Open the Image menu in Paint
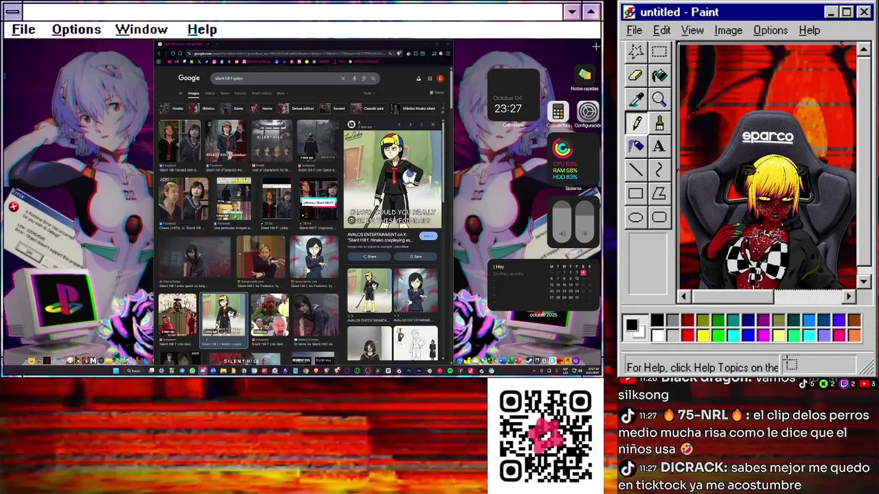 coord(728,30)
